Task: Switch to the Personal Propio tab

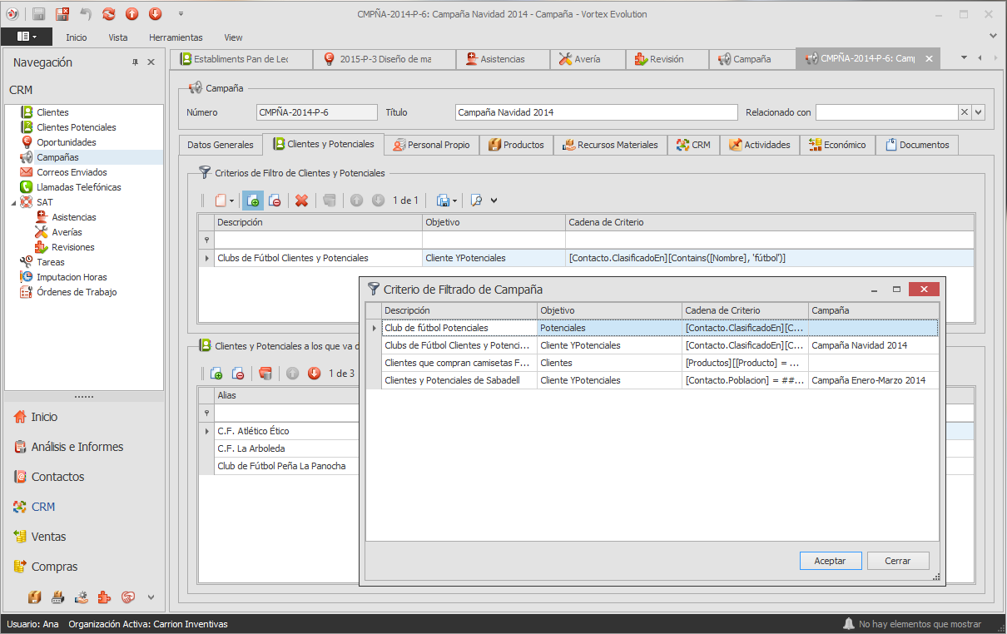Action: (432, 145)
